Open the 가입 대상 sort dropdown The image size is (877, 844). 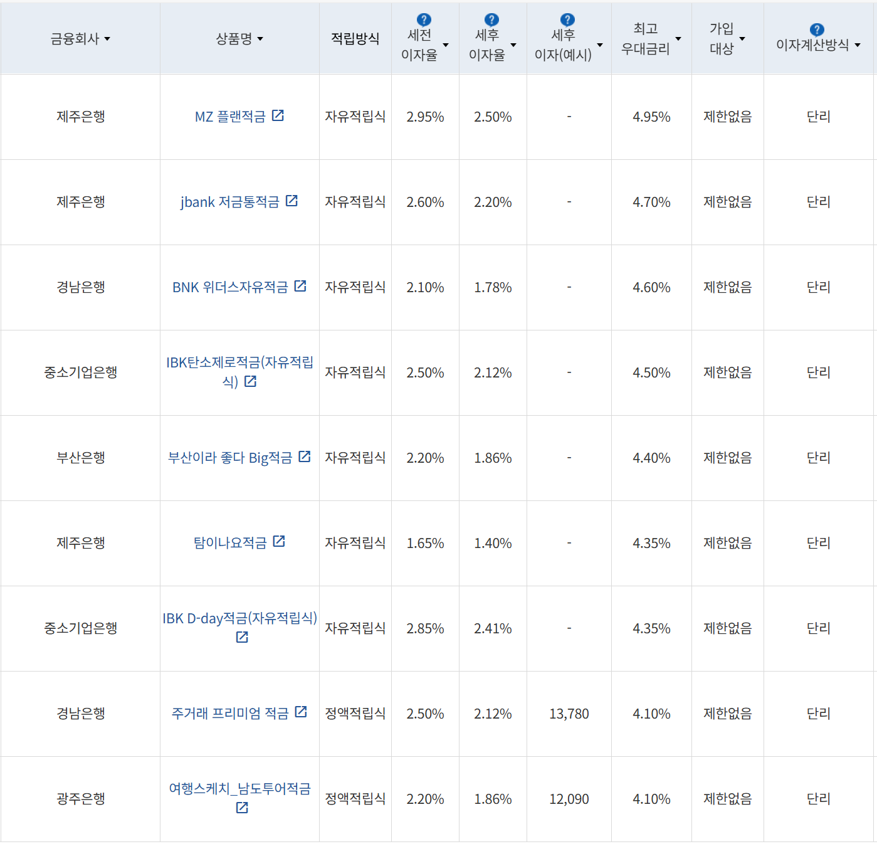tap(743, 39)
